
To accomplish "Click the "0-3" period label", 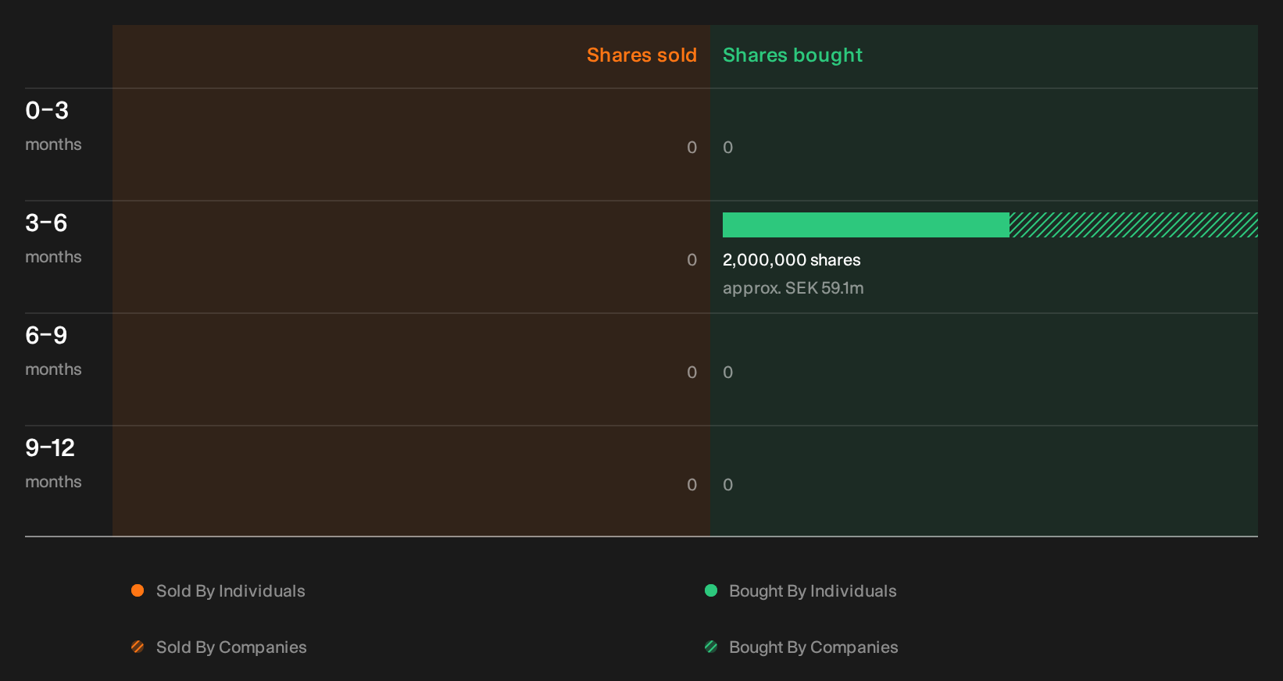I will click(x=47, y=111).
